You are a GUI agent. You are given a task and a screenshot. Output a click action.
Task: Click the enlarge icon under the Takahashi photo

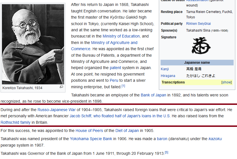click(61, 87)
